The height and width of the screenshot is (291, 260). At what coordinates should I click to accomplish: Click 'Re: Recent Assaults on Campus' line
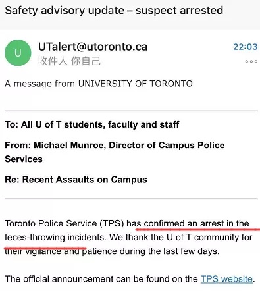tap(76, 180)
